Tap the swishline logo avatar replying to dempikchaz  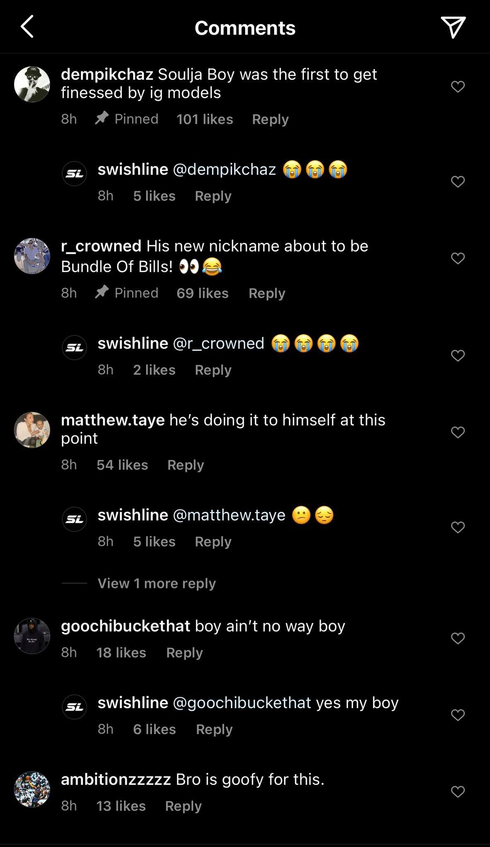[x=74, y=174]
